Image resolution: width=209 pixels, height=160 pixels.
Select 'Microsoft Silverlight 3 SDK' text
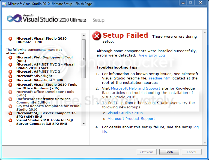click(40, 80)
